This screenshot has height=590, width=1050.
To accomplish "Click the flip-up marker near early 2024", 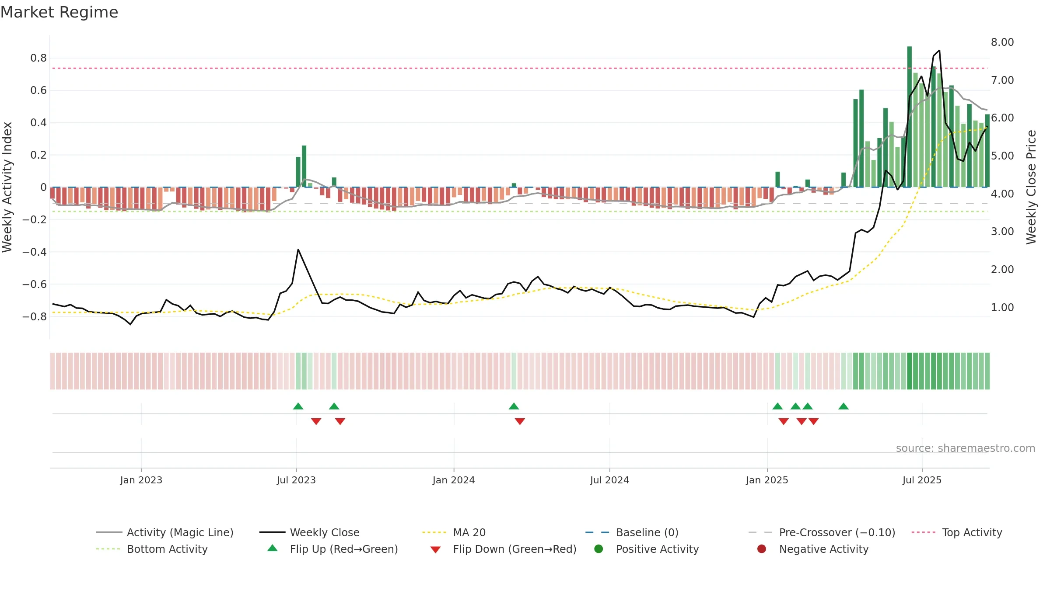I will point(514,406).
